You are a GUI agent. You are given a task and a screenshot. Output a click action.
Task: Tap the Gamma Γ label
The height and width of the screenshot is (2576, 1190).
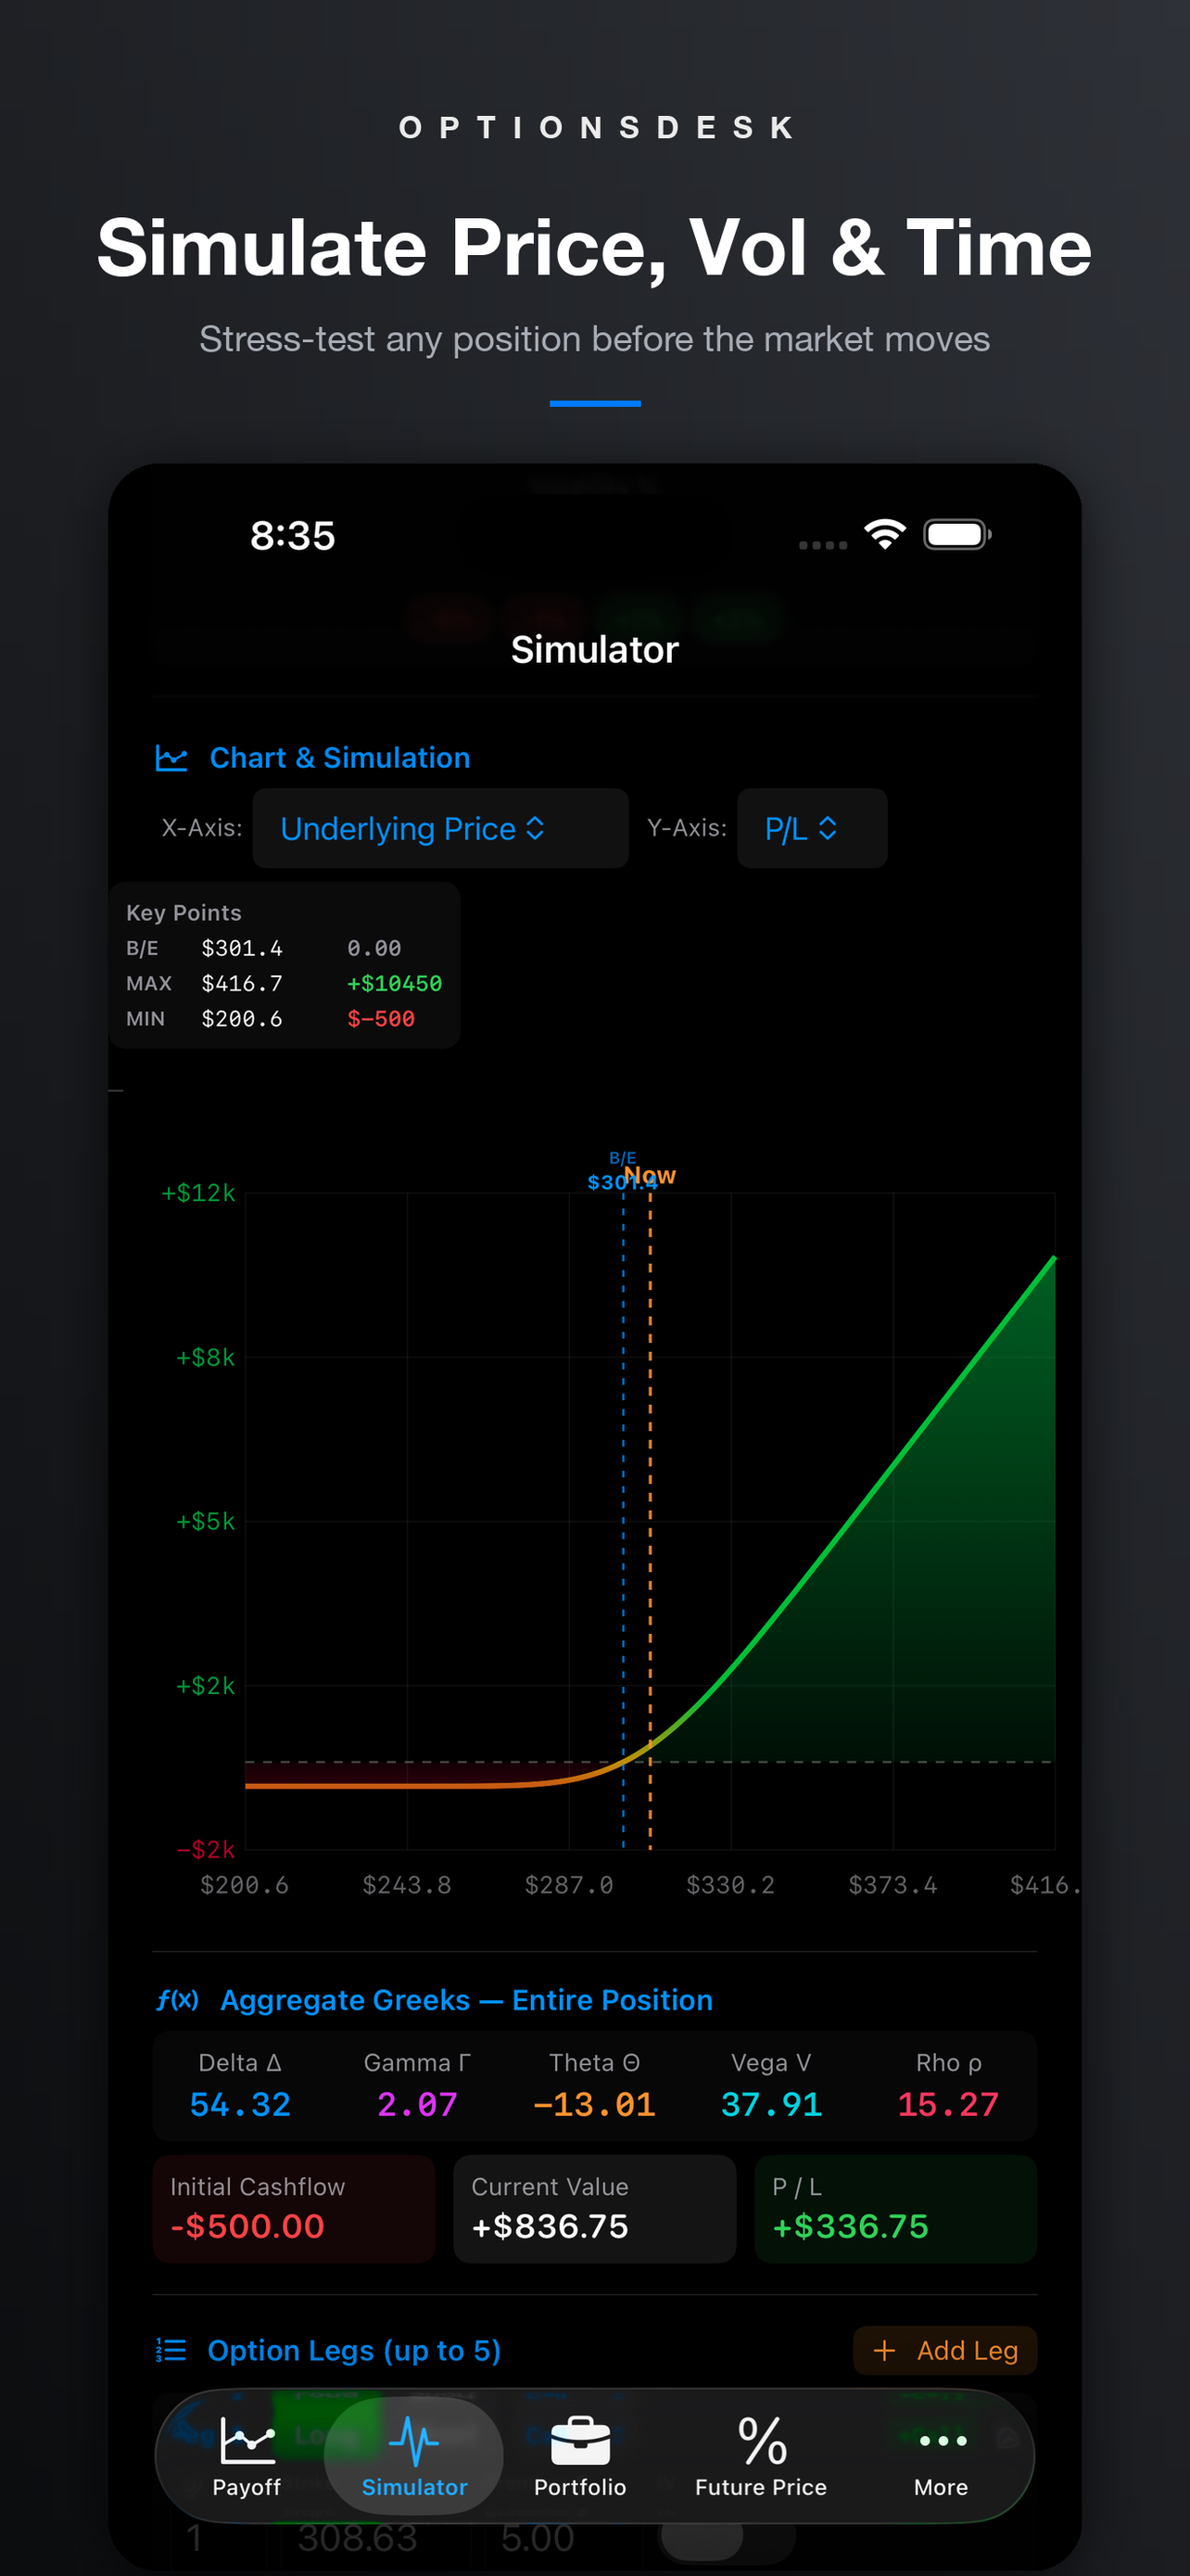(x=417, y=2062)
